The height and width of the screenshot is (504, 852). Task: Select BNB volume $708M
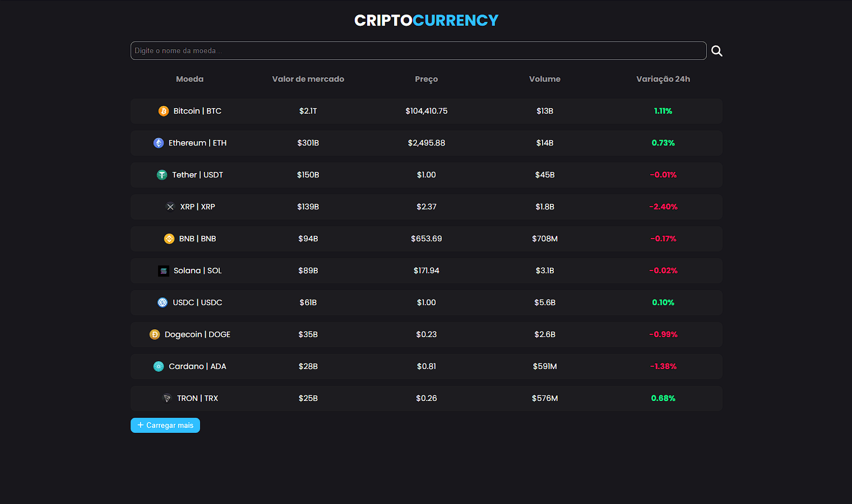click(x=545, y=239)
